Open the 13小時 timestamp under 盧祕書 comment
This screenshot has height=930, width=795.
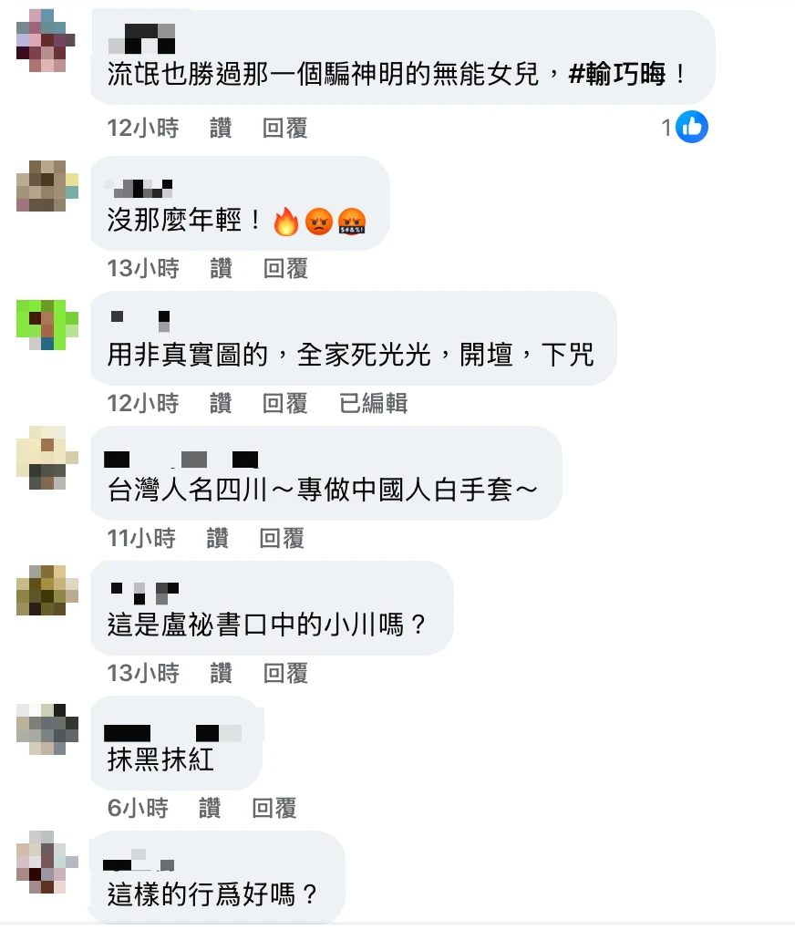click(143, 673)
